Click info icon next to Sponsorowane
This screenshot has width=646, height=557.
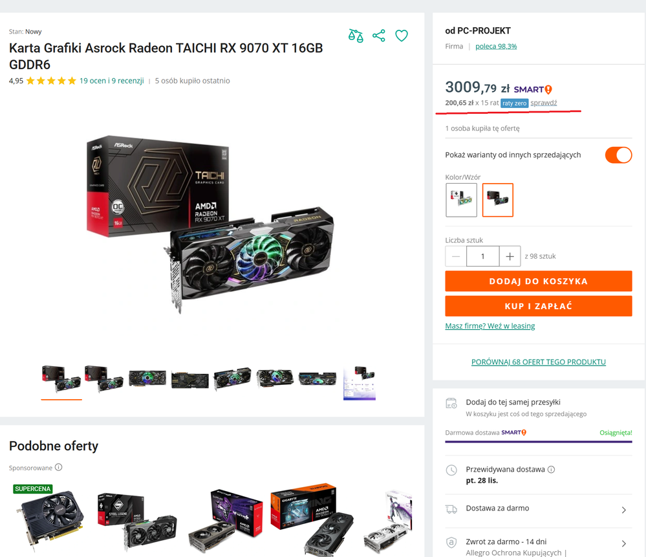click(59, 467)
